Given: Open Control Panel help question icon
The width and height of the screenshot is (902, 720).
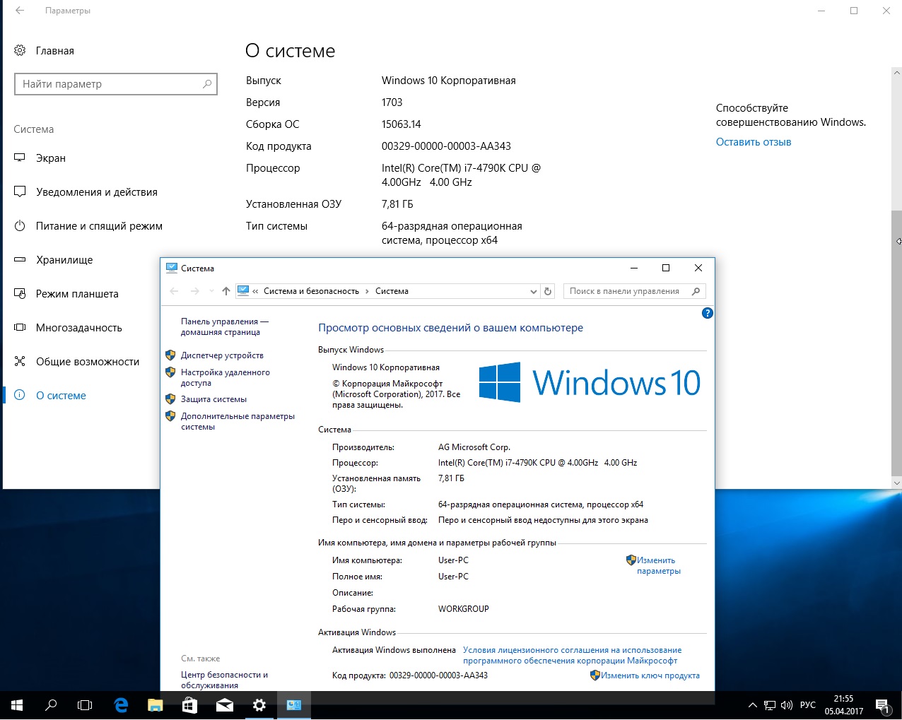Looking at the screenshot, I should tap(707, 313).
